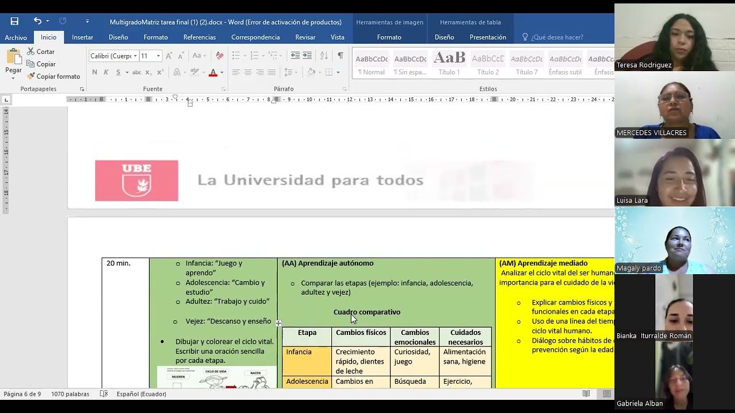Toggle superscript formatting
Image resolution: width=735 pixels, height=413 pixels.
pos(159,72)
